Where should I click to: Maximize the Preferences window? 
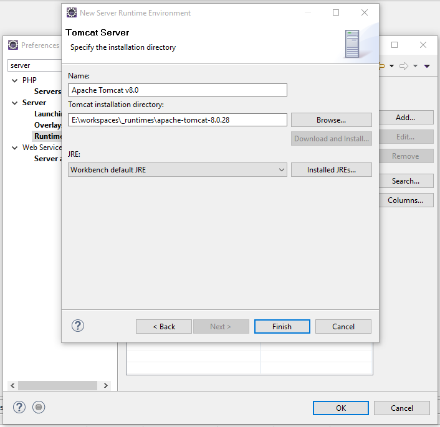pyautogui.click(x=395, y=45)
